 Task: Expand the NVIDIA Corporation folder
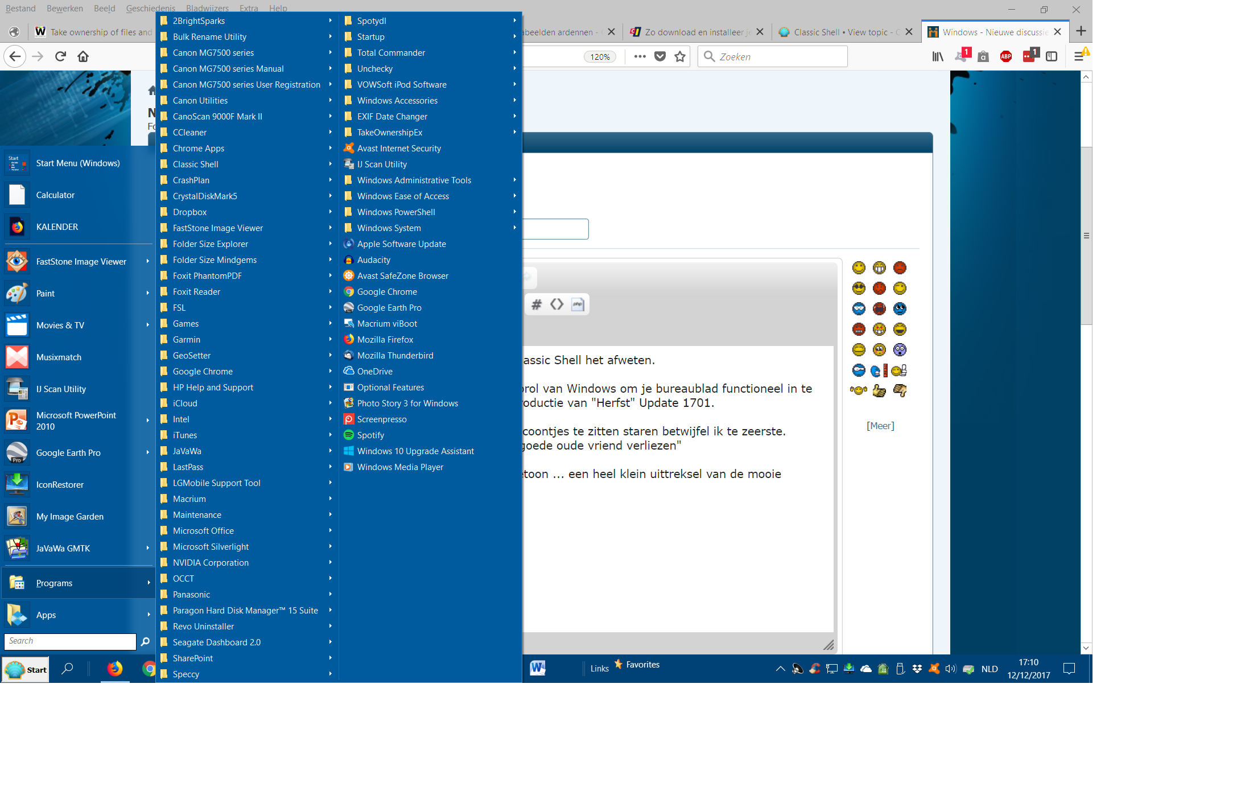(x=247, y=563)
